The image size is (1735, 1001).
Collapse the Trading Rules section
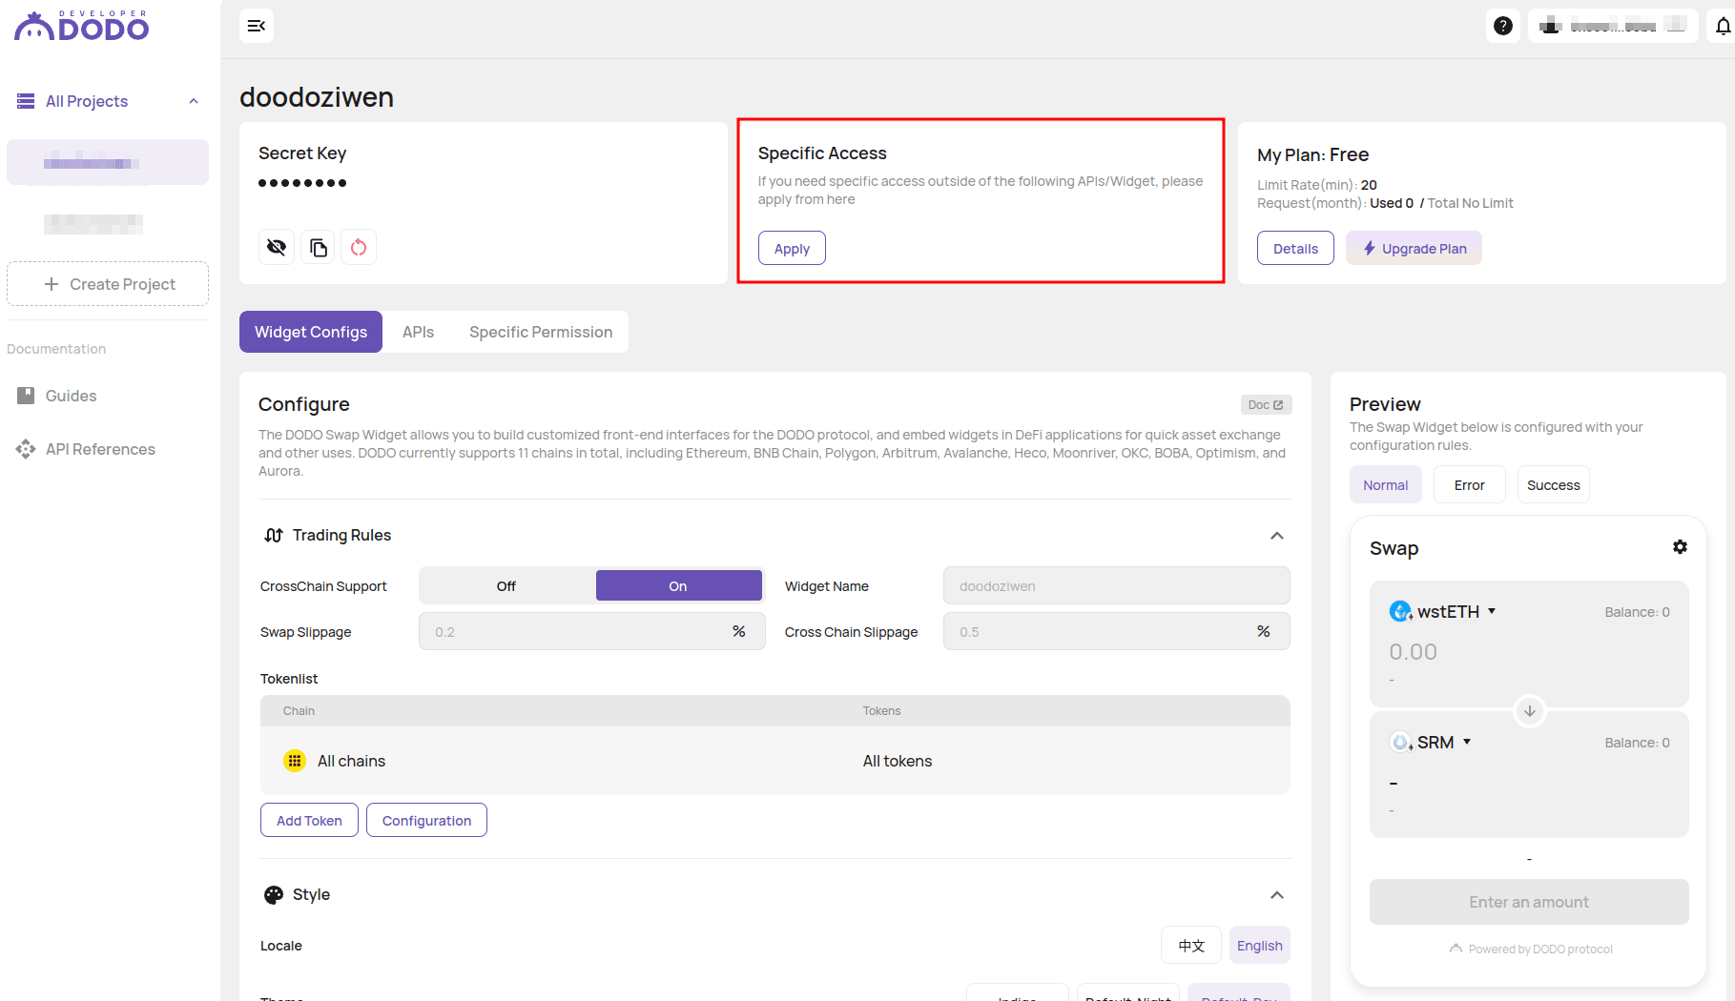1277,536
